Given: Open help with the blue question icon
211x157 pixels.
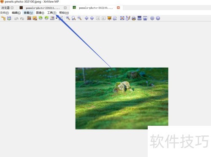Looking at the screenshot, I should [x=158, y=18].
